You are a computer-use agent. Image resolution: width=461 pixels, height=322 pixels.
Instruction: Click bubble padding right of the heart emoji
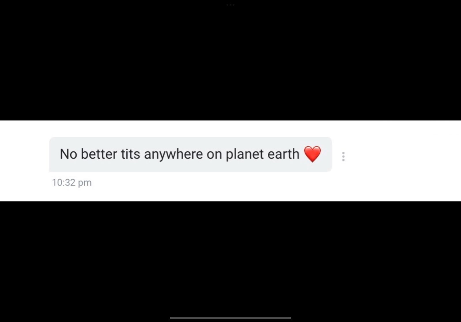pyautogui.click(x=326, y=154)
